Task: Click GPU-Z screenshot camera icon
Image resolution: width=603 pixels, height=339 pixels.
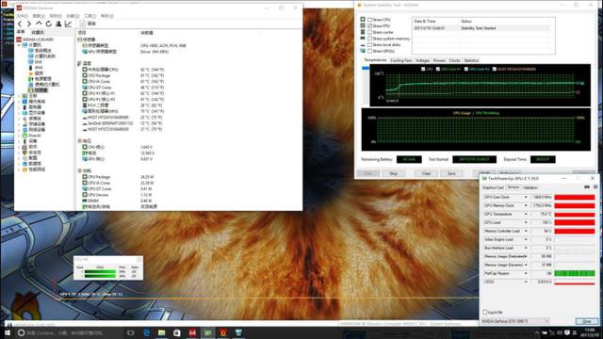Action: click(x=587, y=187)
